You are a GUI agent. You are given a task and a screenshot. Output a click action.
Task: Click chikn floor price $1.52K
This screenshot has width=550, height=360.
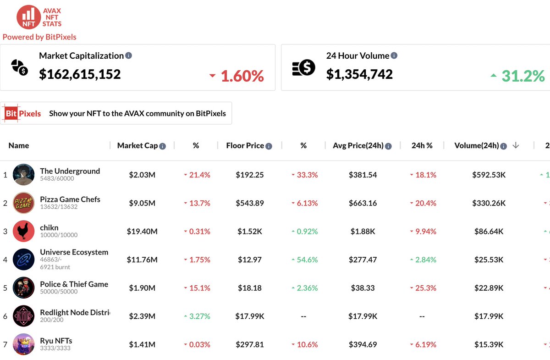coord(250,231)
